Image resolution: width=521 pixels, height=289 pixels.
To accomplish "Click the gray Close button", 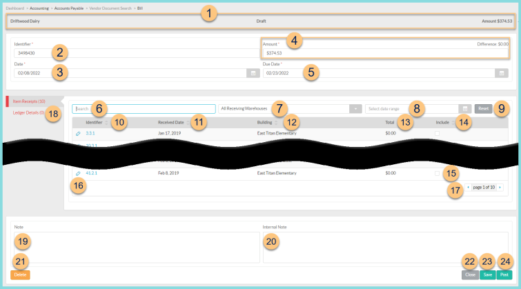I will (x=470, y=275).
